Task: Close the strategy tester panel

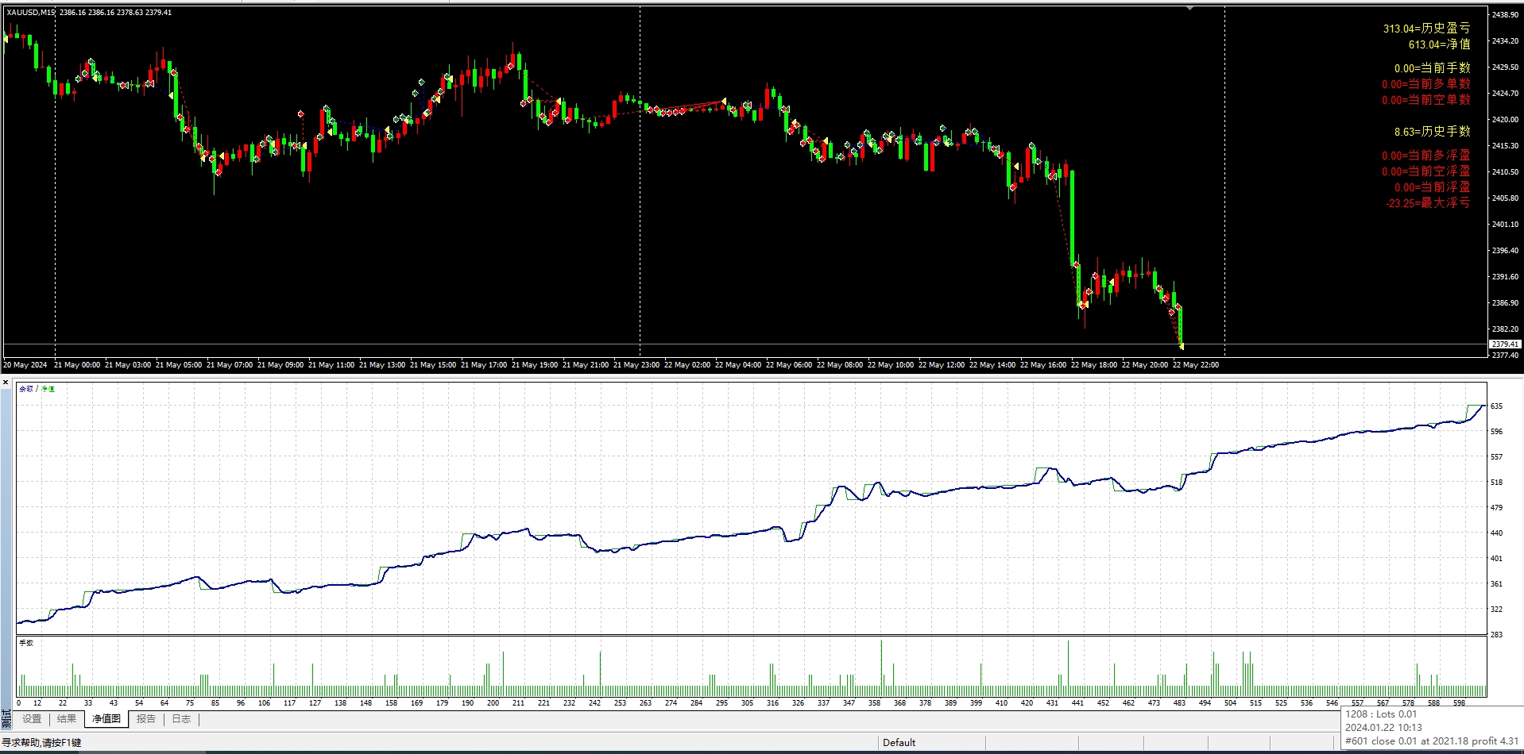Action: tap(6, 383)
